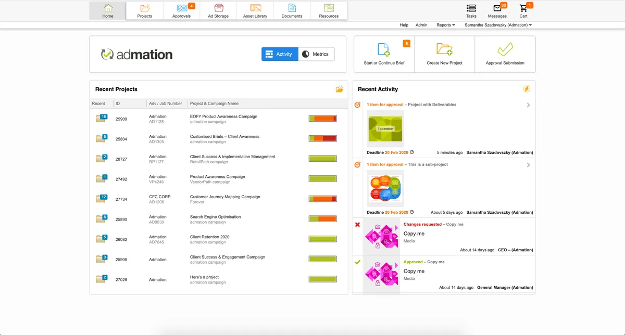The image size is (625, 335).
Task: Click the green checkmark on the Approved item
Action: tap(357, 262)
